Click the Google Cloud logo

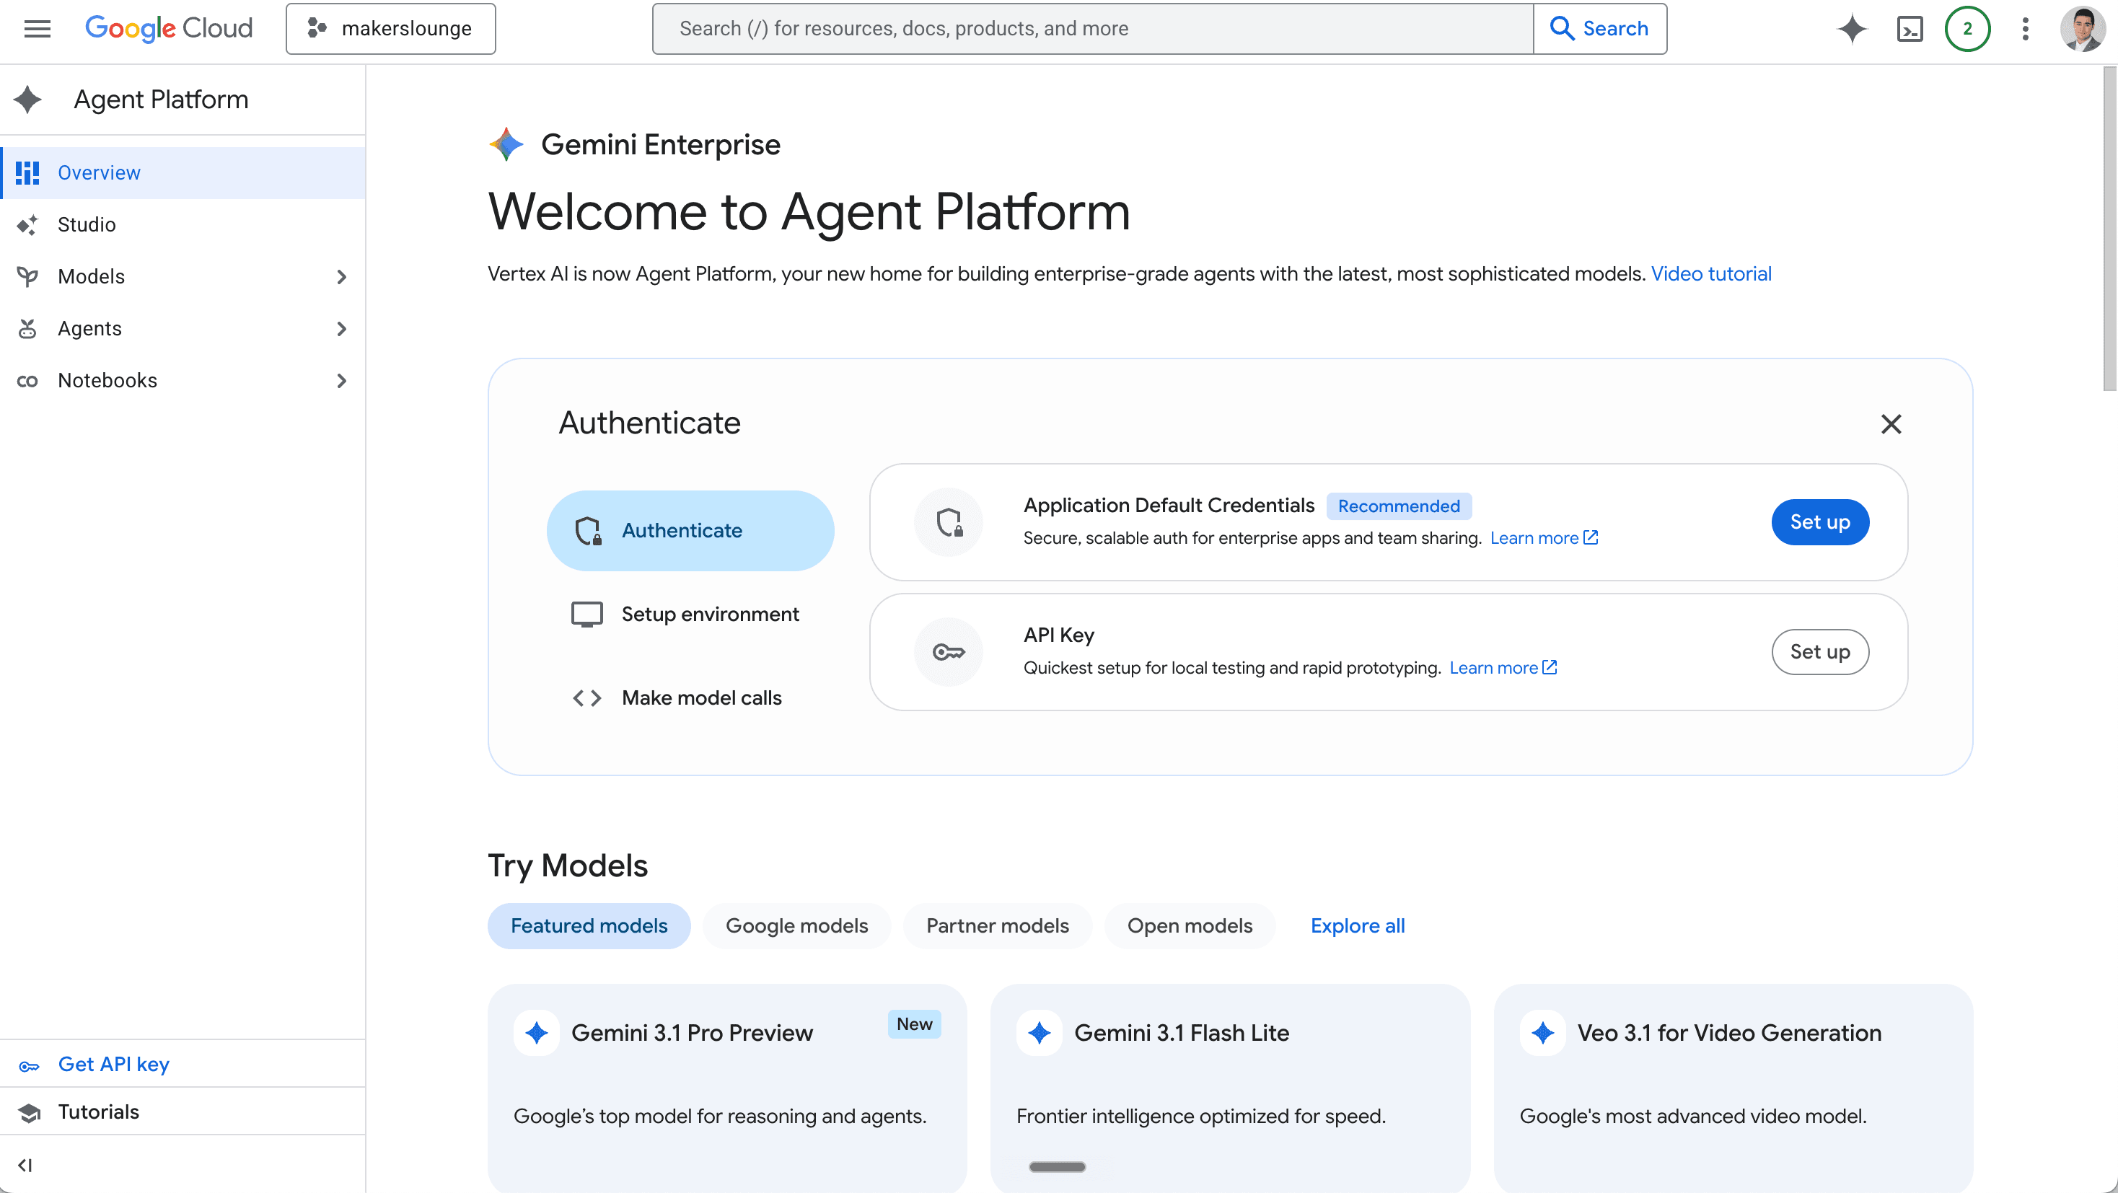click(169, 29)
